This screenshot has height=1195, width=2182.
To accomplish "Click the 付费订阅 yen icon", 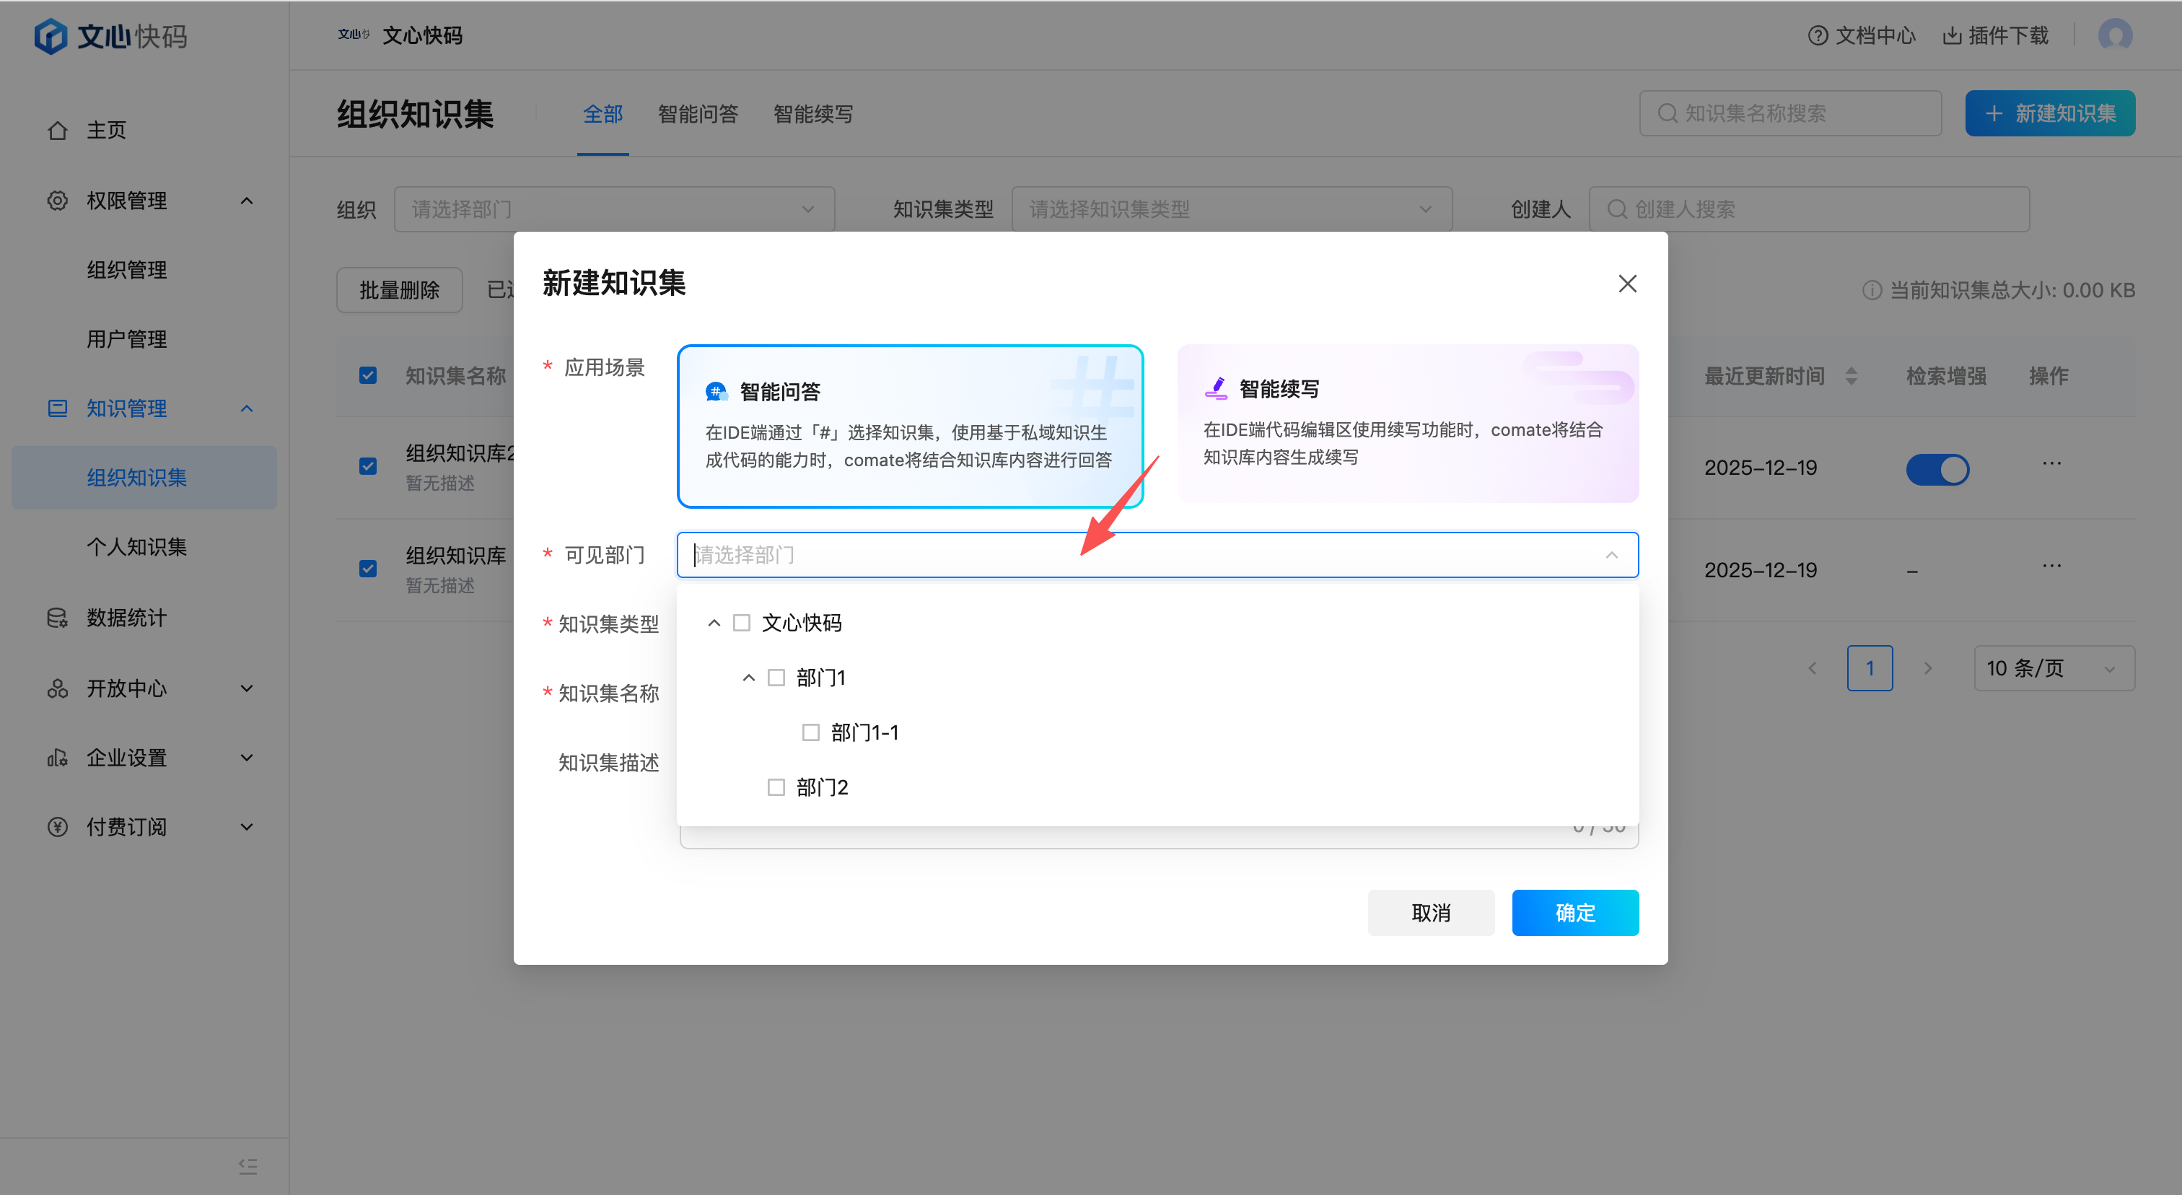I will 57,828.
